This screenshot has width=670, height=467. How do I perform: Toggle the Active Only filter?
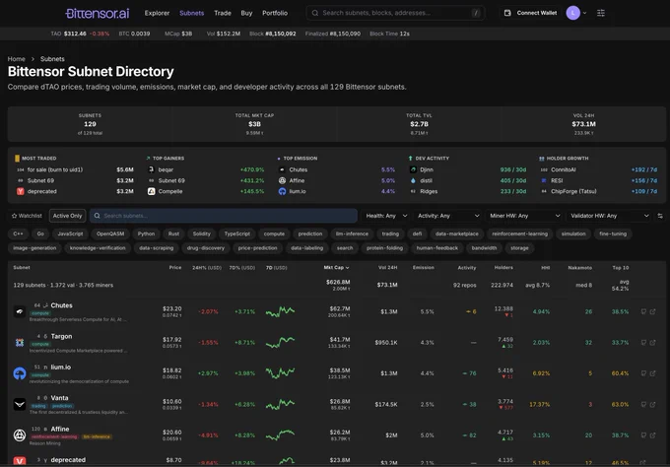(68, 216)
